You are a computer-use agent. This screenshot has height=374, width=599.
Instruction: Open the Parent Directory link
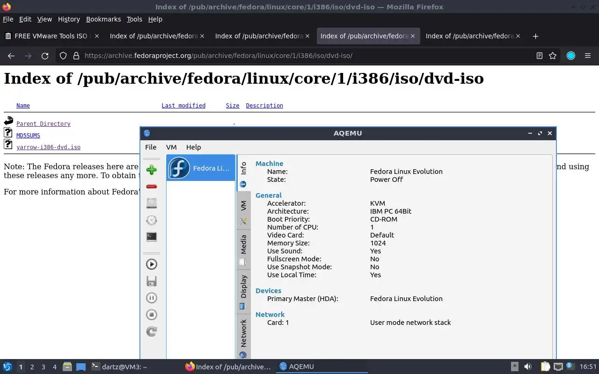[x=44, y=124]
